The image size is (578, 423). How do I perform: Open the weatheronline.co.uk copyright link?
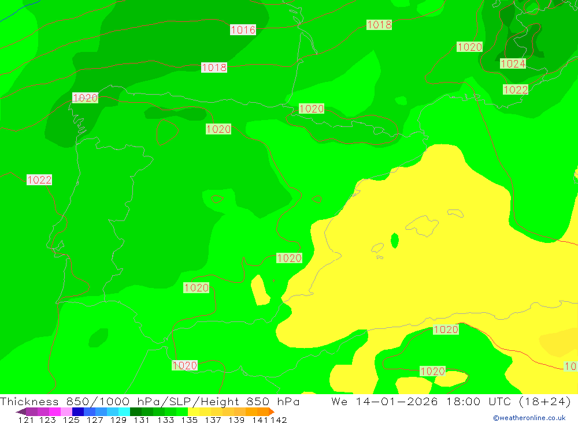[x=529, y=418]
